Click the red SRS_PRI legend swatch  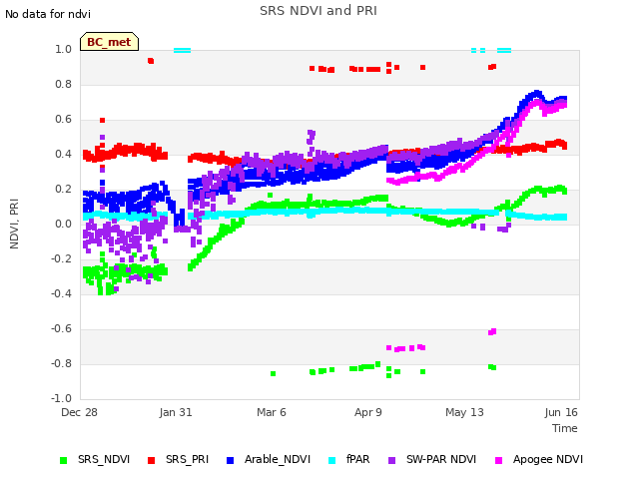151,460
